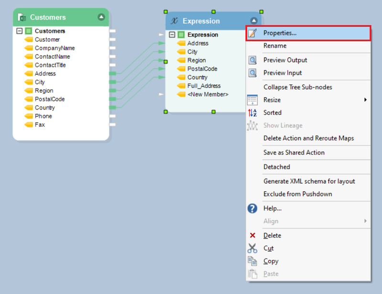This screenshot has height=294, width=382.
Task: Click the Excel icon in Customers header
Action: click(x=21, y=17)
